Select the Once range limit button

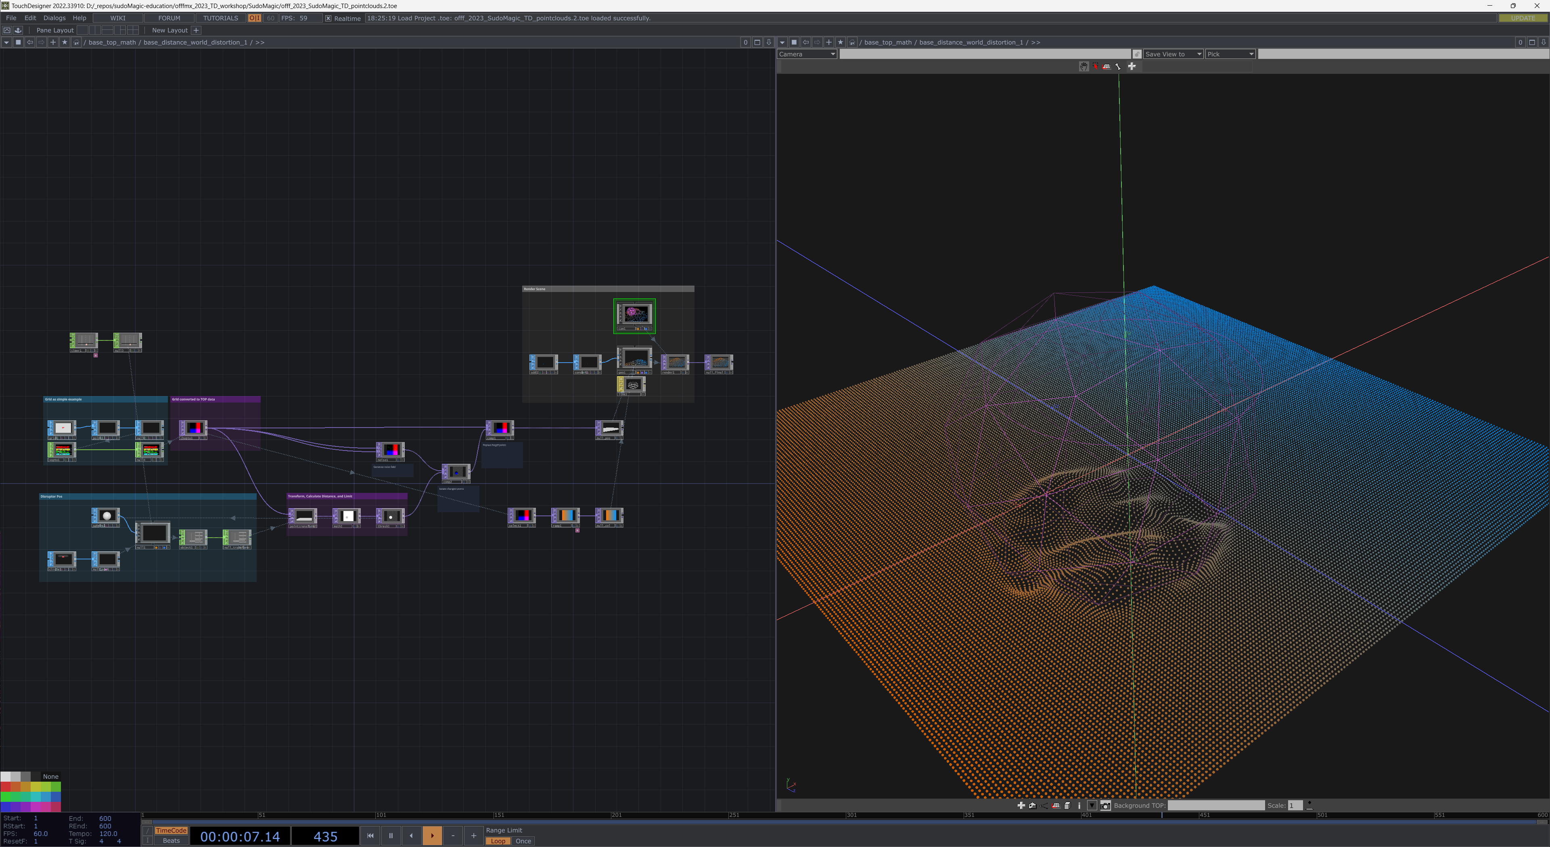[x=523, y=841]
